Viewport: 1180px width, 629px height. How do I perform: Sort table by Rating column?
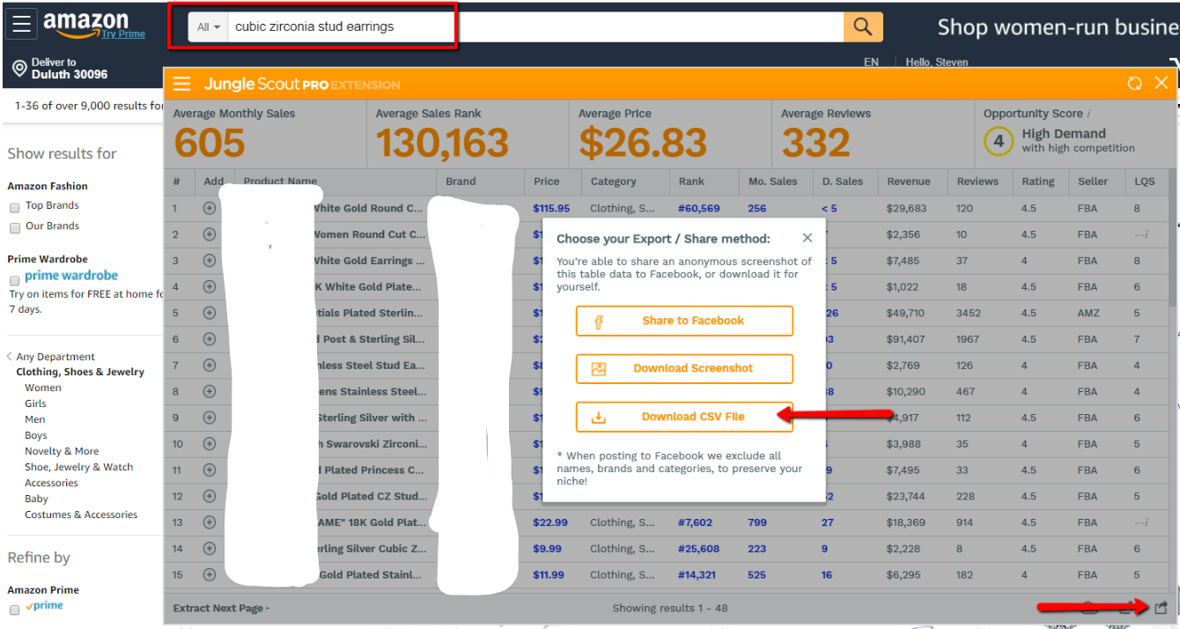tap(1037, 181)
